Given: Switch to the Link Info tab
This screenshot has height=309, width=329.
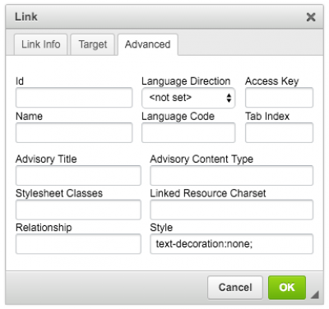Looking at the screenshot, I should click(40, 44).
